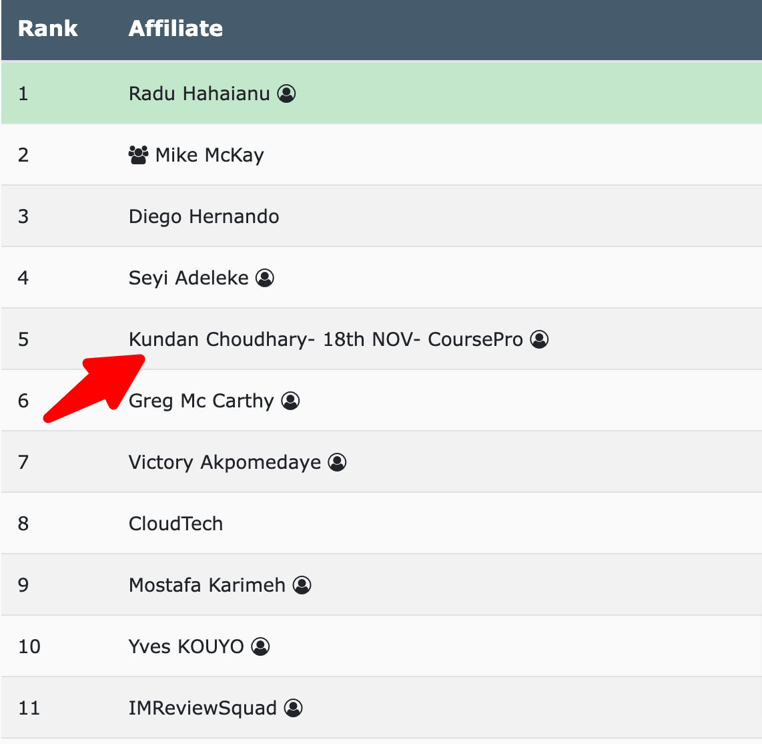Open Mostafa Karimeh's profile icon
Viewport: 762px width, 744px height.
tap(302, 586)
